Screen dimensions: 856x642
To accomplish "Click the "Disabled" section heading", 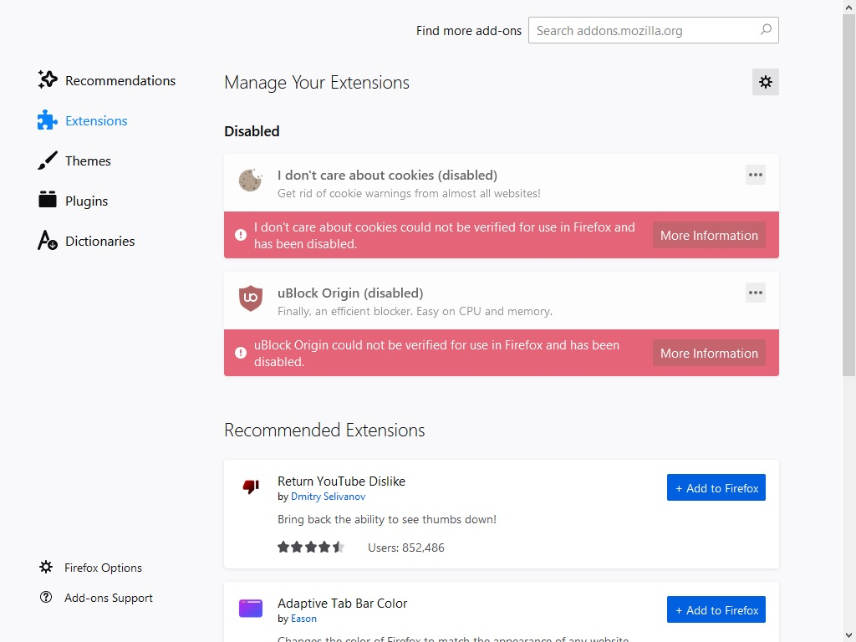I will (252, 131).
